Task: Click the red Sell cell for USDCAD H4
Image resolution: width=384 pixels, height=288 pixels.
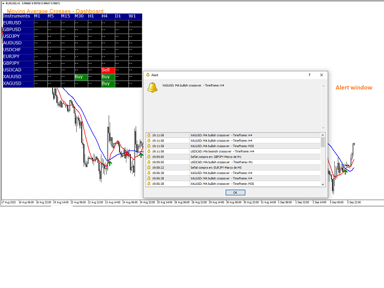Action: point(108,71)
